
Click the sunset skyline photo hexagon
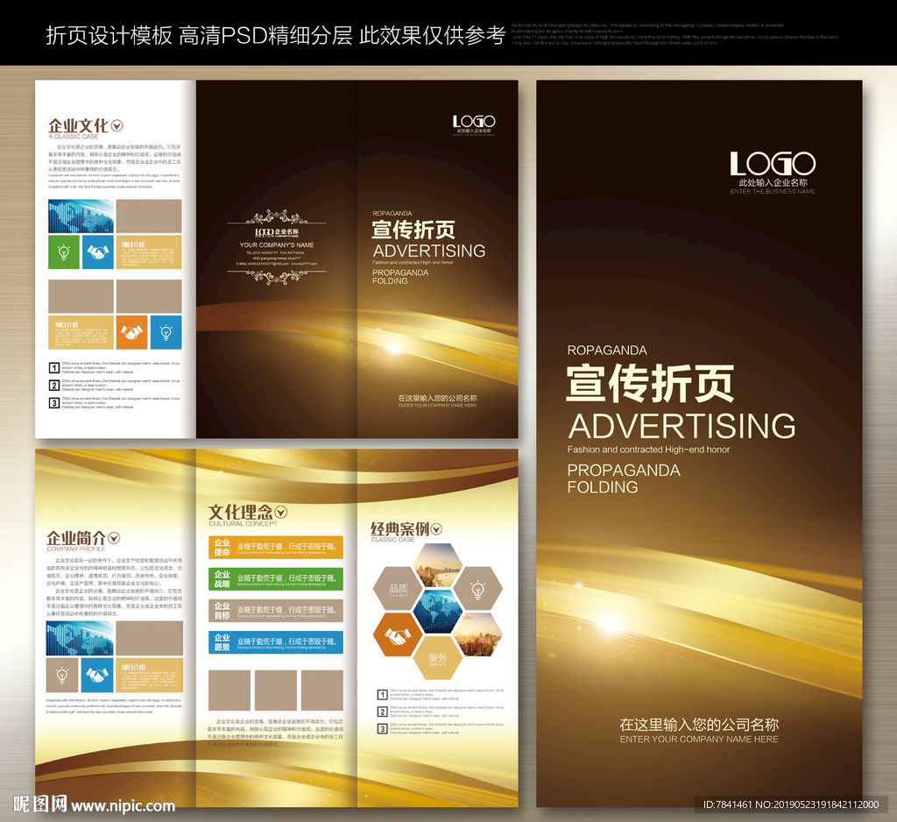click(477, 634)
